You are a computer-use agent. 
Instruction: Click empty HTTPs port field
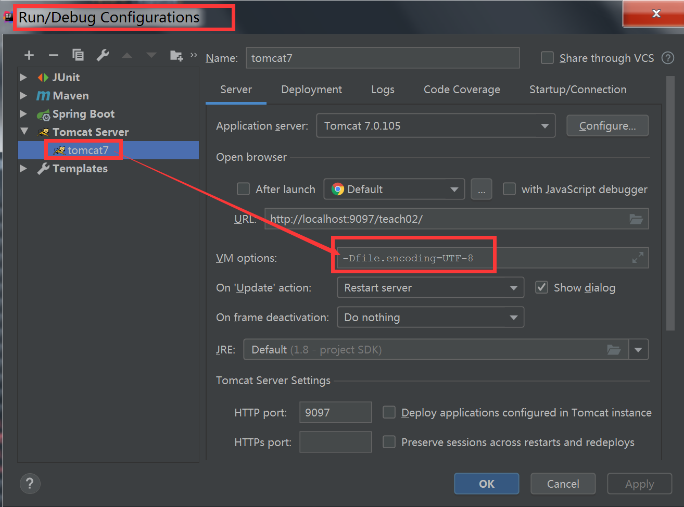pos(335,442)
